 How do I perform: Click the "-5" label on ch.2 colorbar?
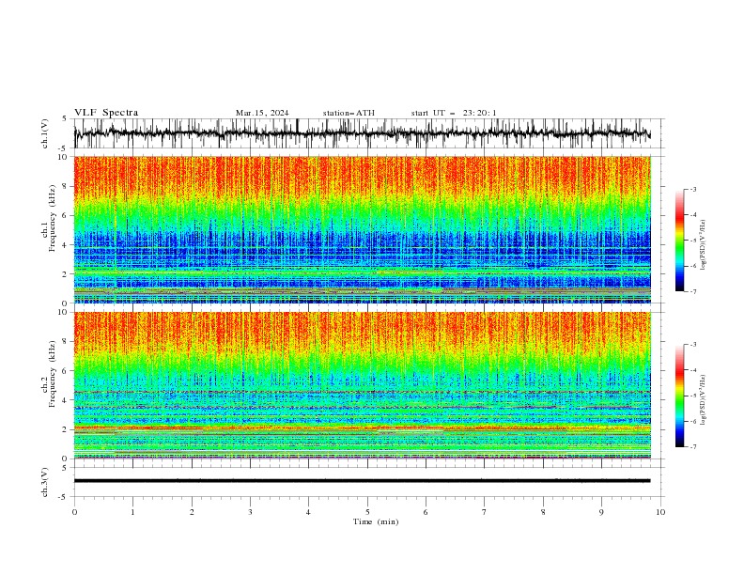tap(692, 396)
